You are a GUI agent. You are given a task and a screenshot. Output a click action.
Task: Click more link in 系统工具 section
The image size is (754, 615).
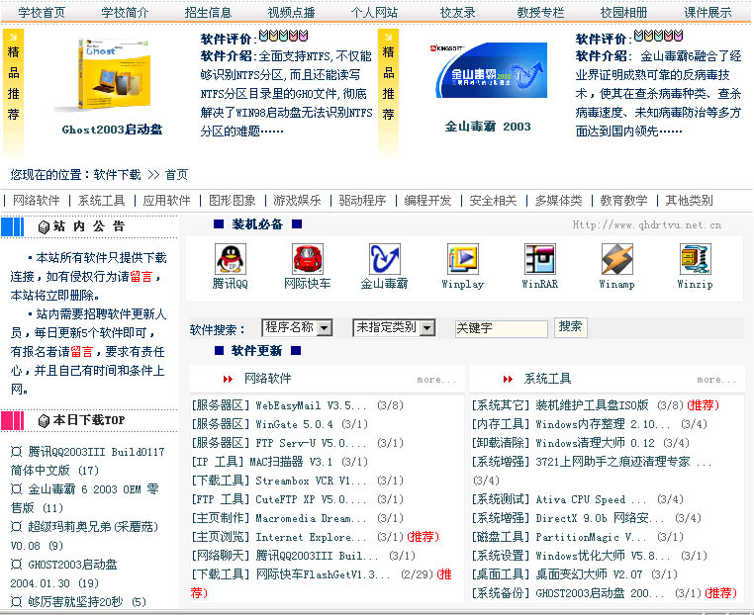716,380
